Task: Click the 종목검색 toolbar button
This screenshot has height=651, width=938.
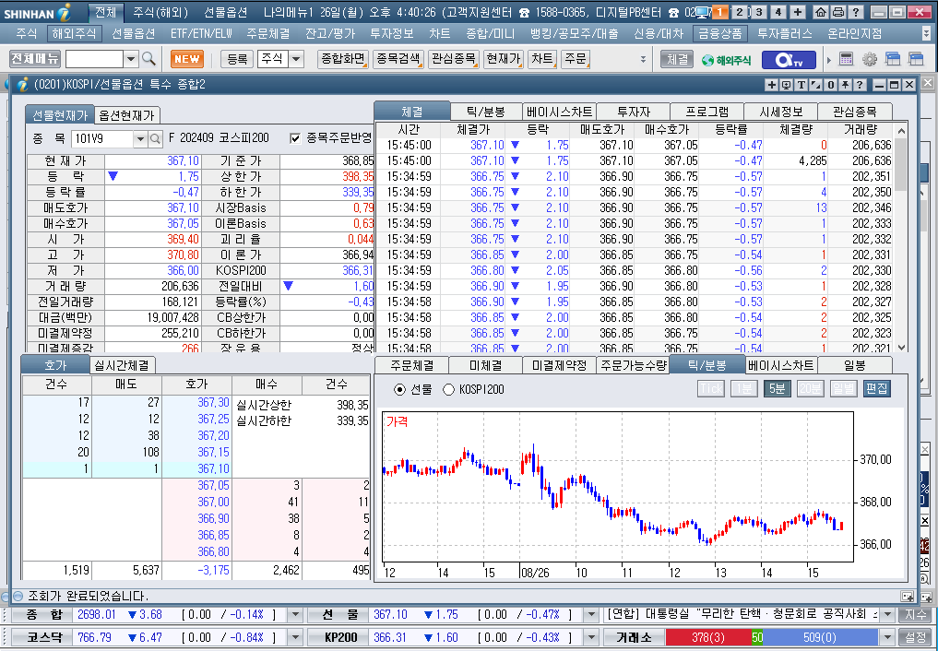Action: [398, 59]
